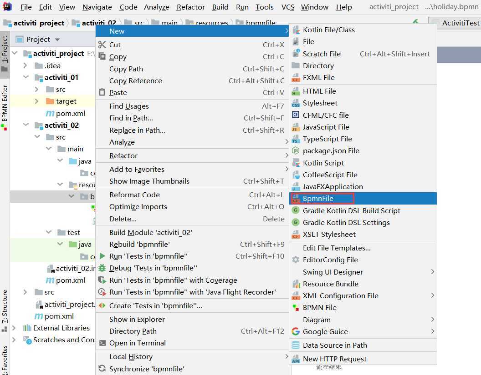Expand the target folder
This screenshot has height=375, width=481.
(x=37, y=101)
